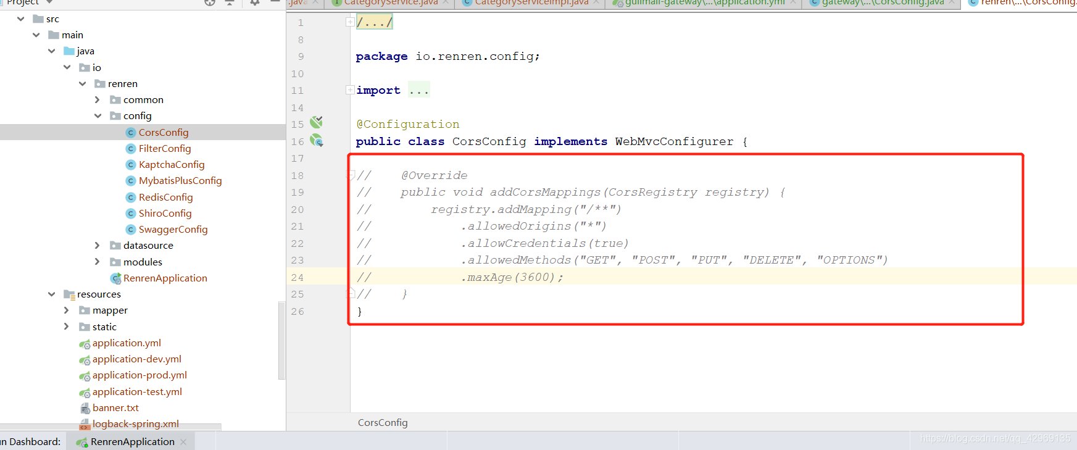Screen dimensions: 1077x450
Task: Click the project tree horizontal scrollbar
Action: pyautogui.click(x=110, y=427)
